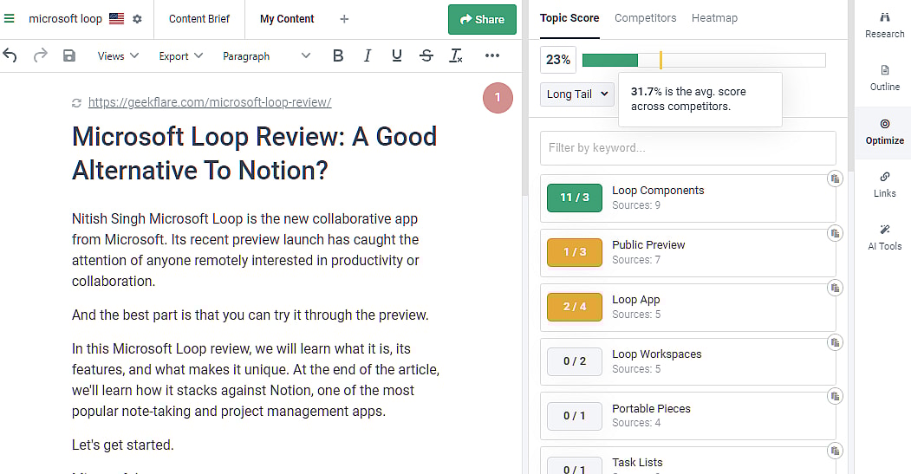Click the yellow average score marker
Screen dimensions: 911x474
tap(660, 60)
